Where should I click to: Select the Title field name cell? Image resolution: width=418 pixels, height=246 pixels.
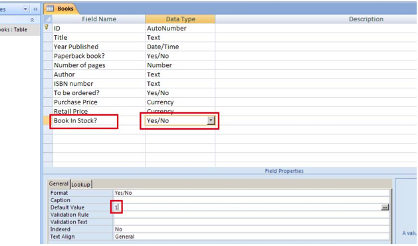[x=98, y=38]
